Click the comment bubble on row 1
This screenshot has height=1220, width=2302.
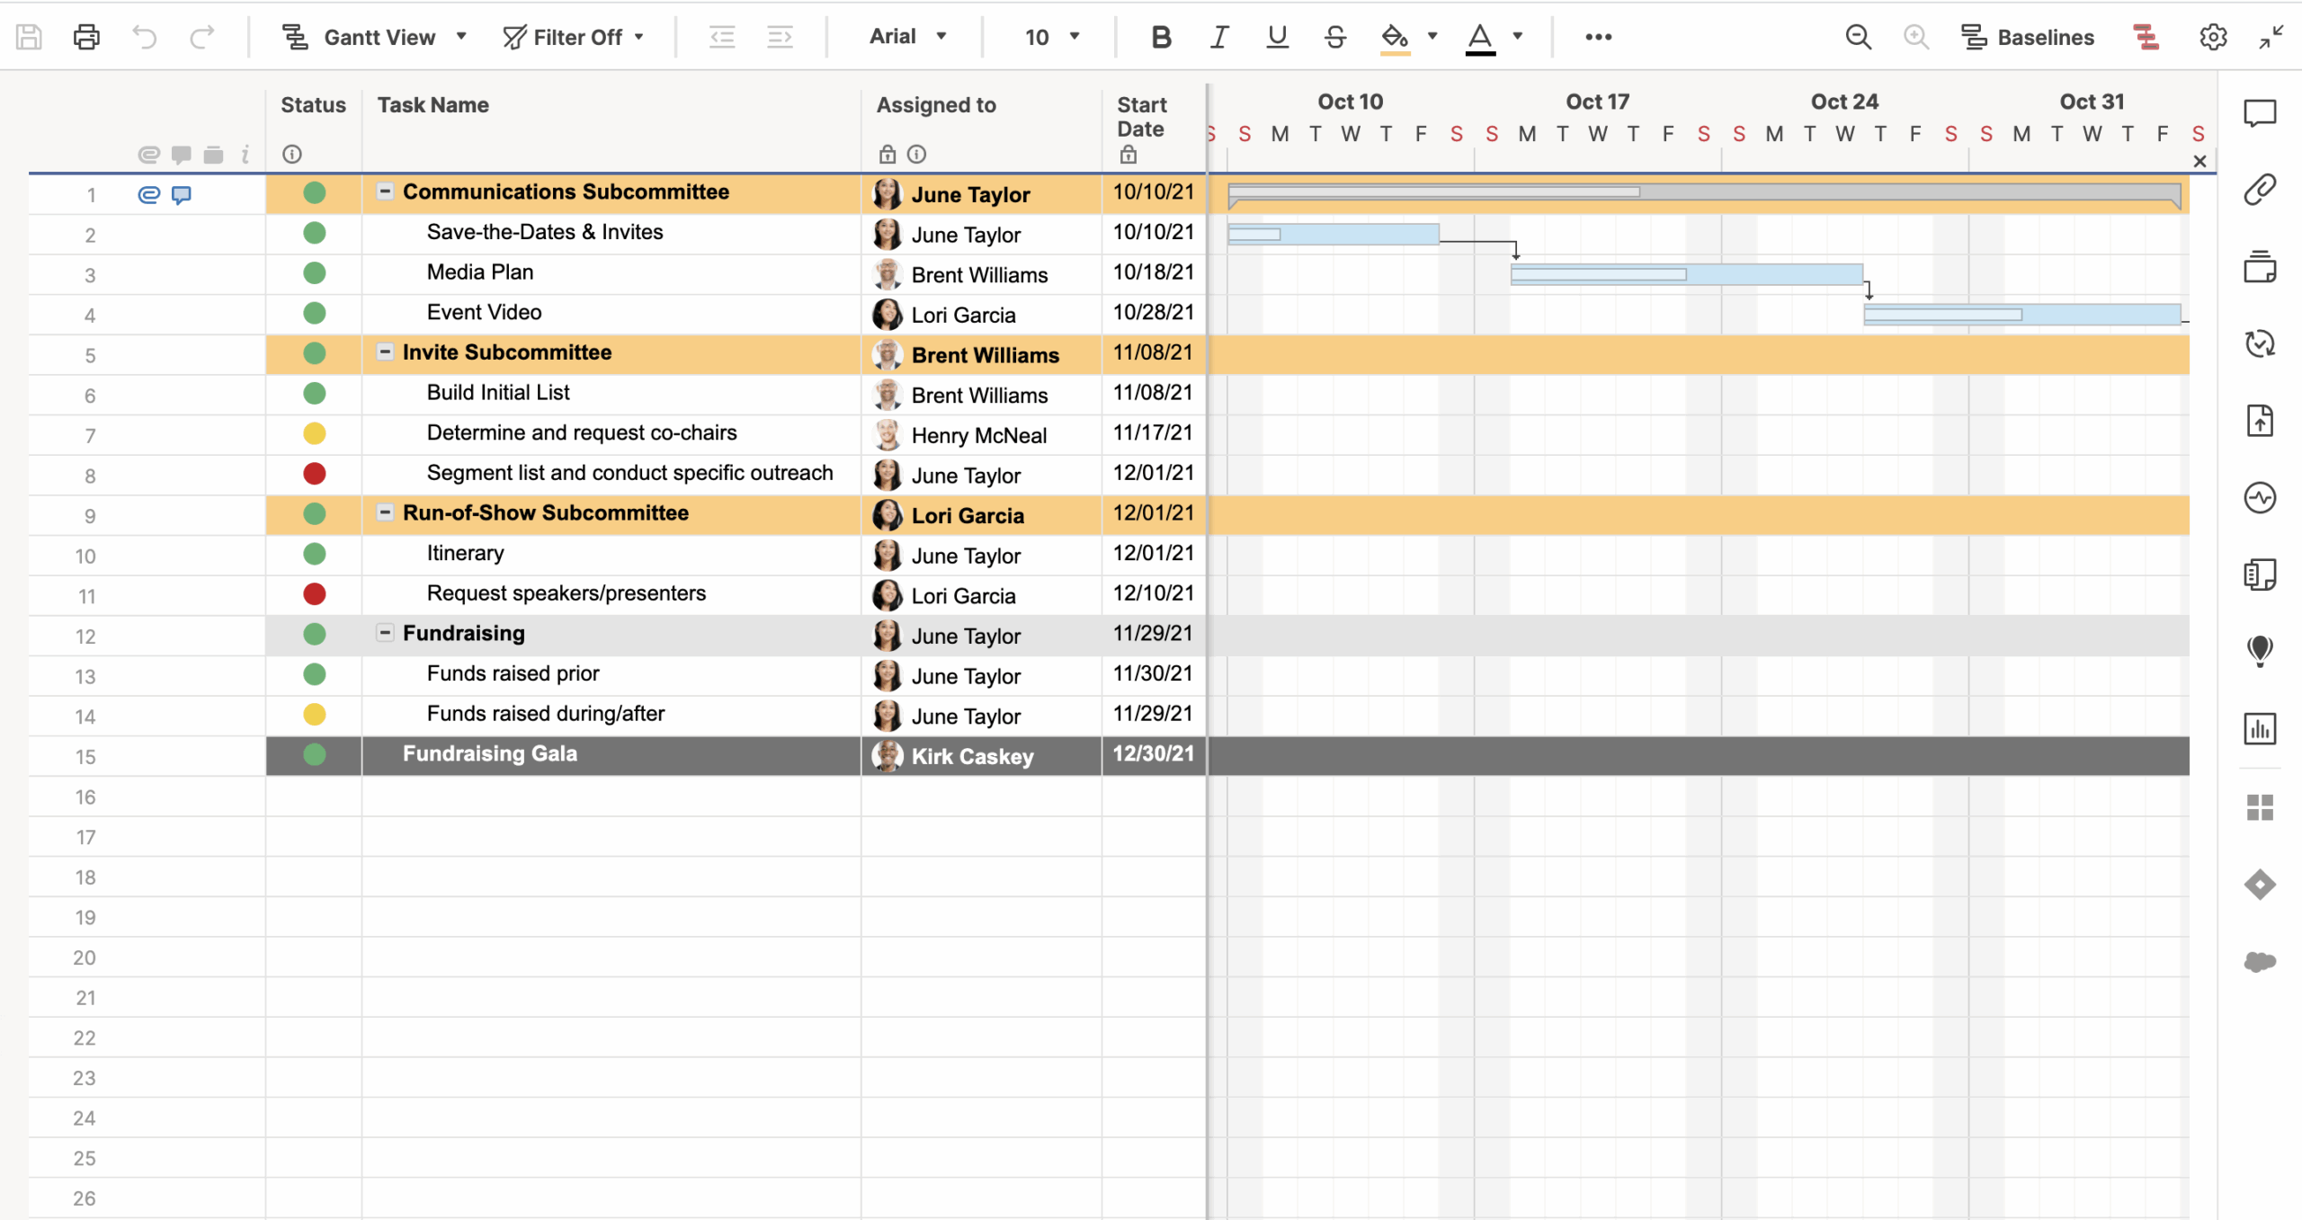pyautogui.click(x=182, y=194)
